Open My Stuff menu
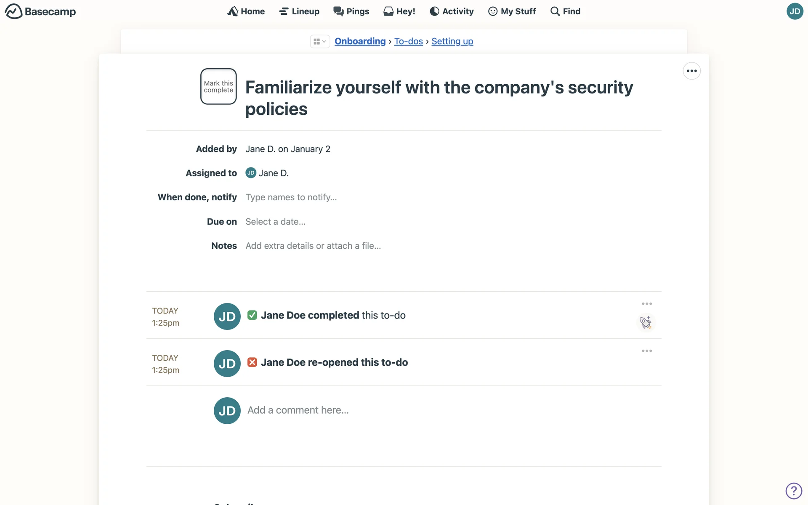 tap(512, 11)
